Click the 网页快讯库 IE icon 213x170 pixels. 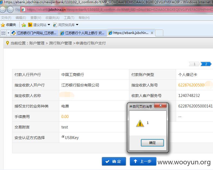click(x=55, y=25)
